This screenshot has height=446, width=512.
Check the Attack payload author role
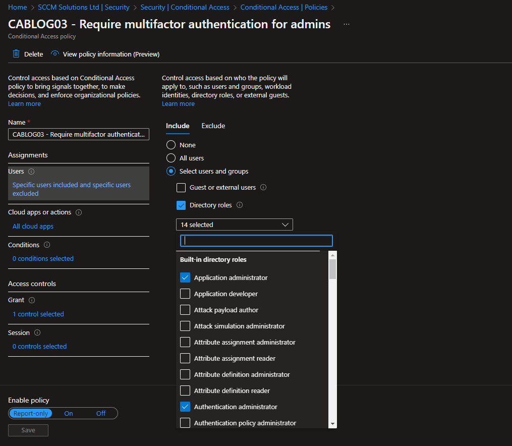185,310
